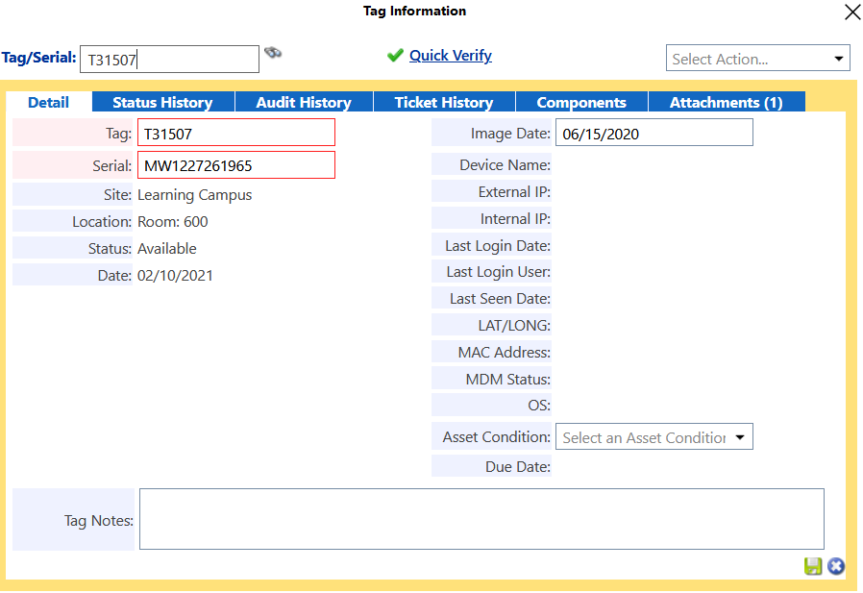Open the Quick Verify link
The height and width of the screenshot is (593, 863).
pos(450,56)
